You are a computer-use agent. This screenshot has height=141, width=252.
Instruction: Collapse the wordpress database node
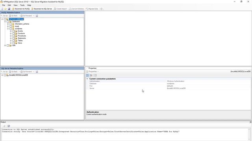(8, 29)
